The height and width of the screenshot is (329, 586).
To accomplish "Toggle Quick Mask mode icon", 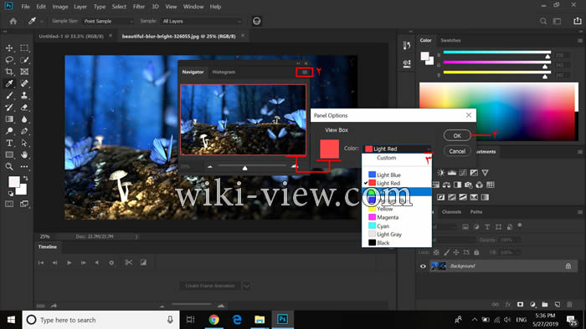I will coord(9,204).
